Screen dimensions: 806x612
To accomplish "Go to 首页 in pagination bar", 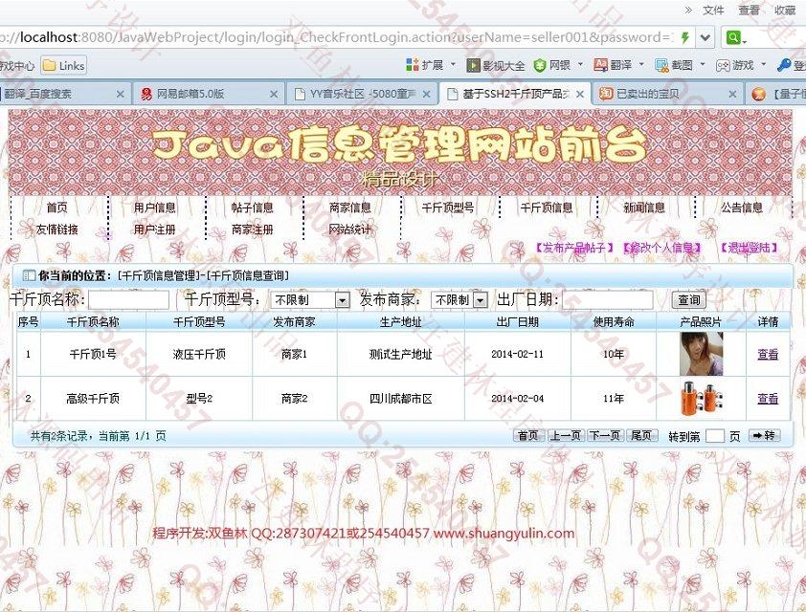I will [528, 435].
